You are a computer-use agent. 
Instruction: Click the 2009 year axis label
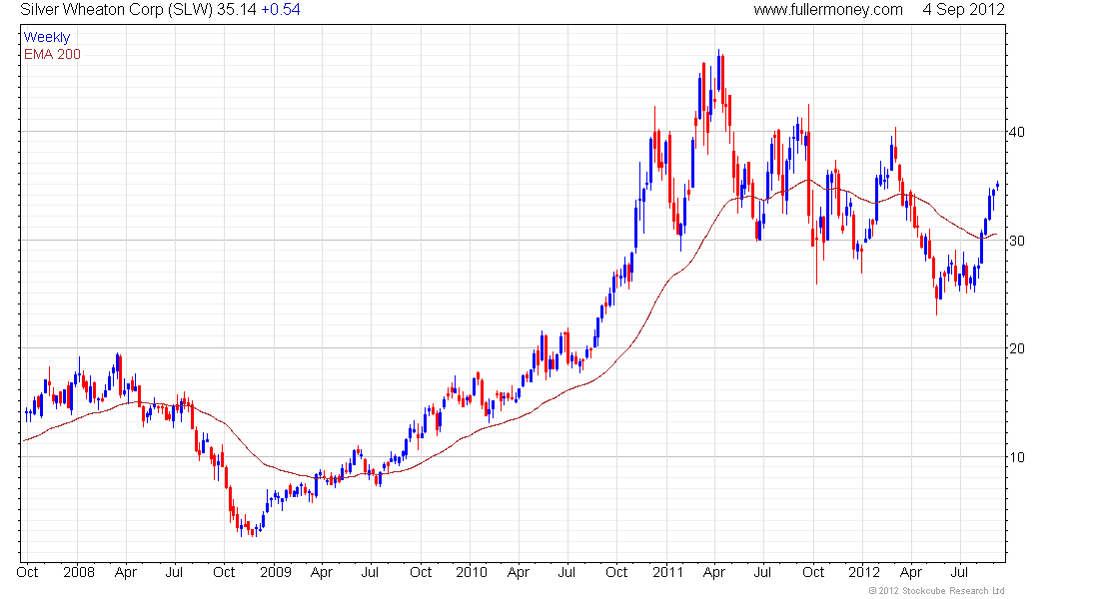click(x=276, y=572)
